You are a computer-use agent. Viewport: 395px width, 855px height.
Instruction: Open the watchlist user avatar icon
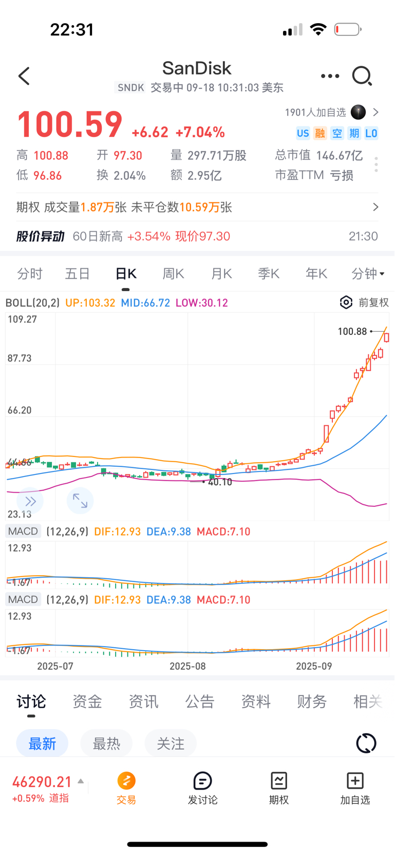pos(358,112)
